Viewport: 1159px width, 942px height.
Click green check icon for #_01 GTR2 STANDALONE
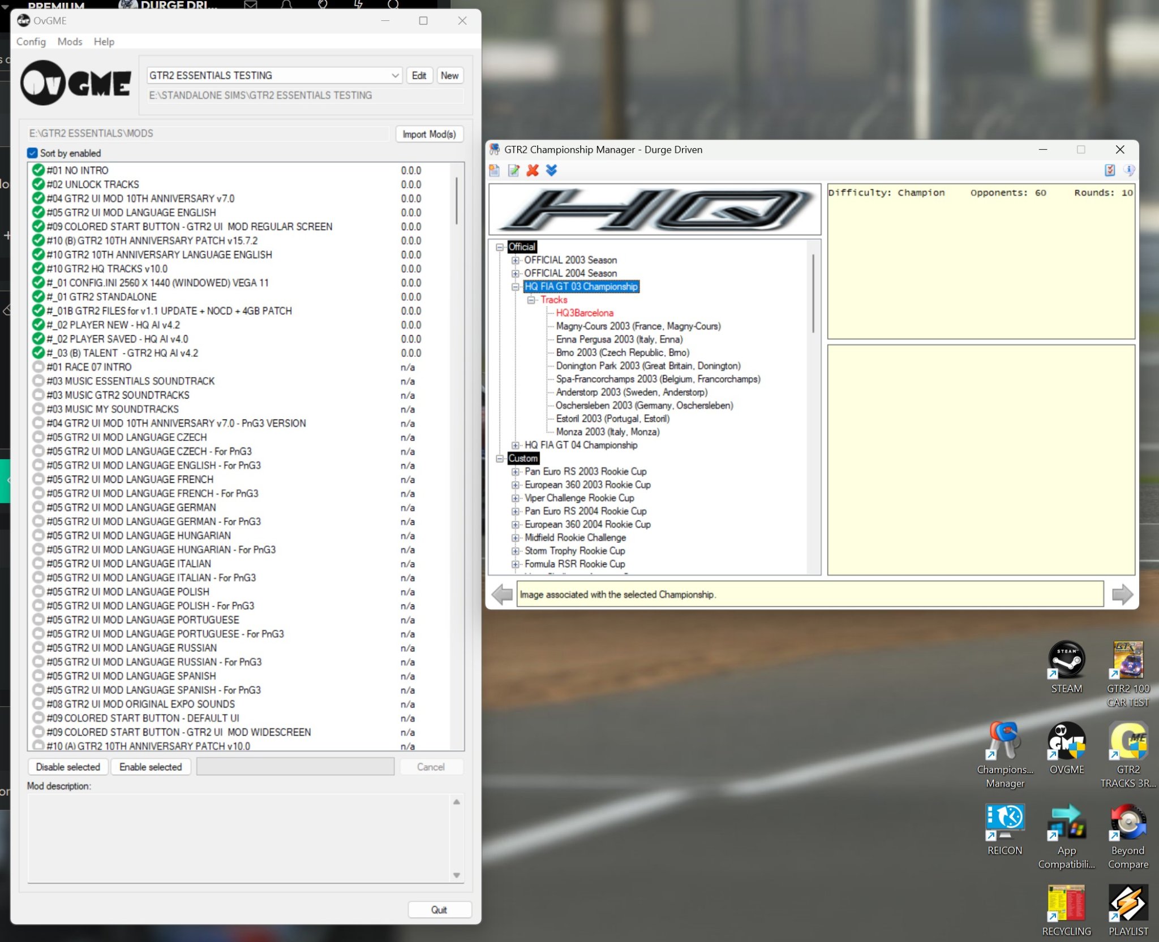point(38,296)
